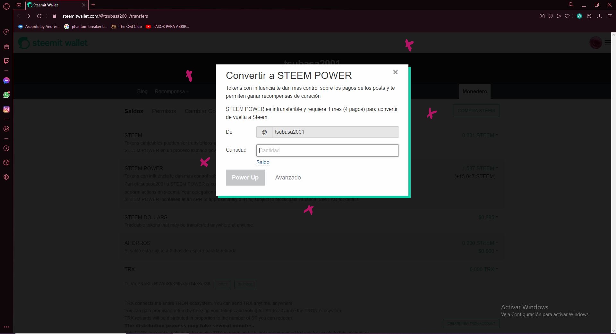Open the GX Corner controller icon
Screen dimensions: 616x334
(19, 5)
